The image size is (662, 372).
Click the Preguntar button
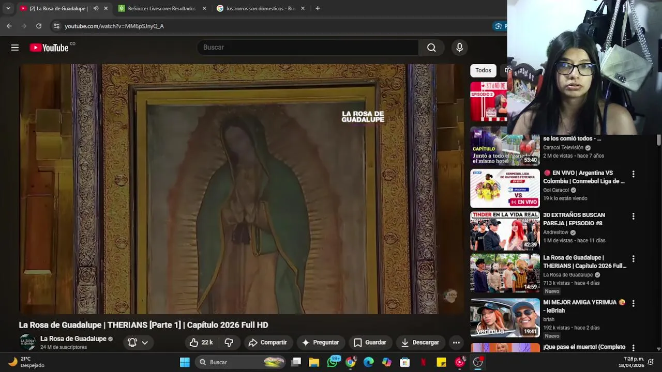(x=320, y=343)
